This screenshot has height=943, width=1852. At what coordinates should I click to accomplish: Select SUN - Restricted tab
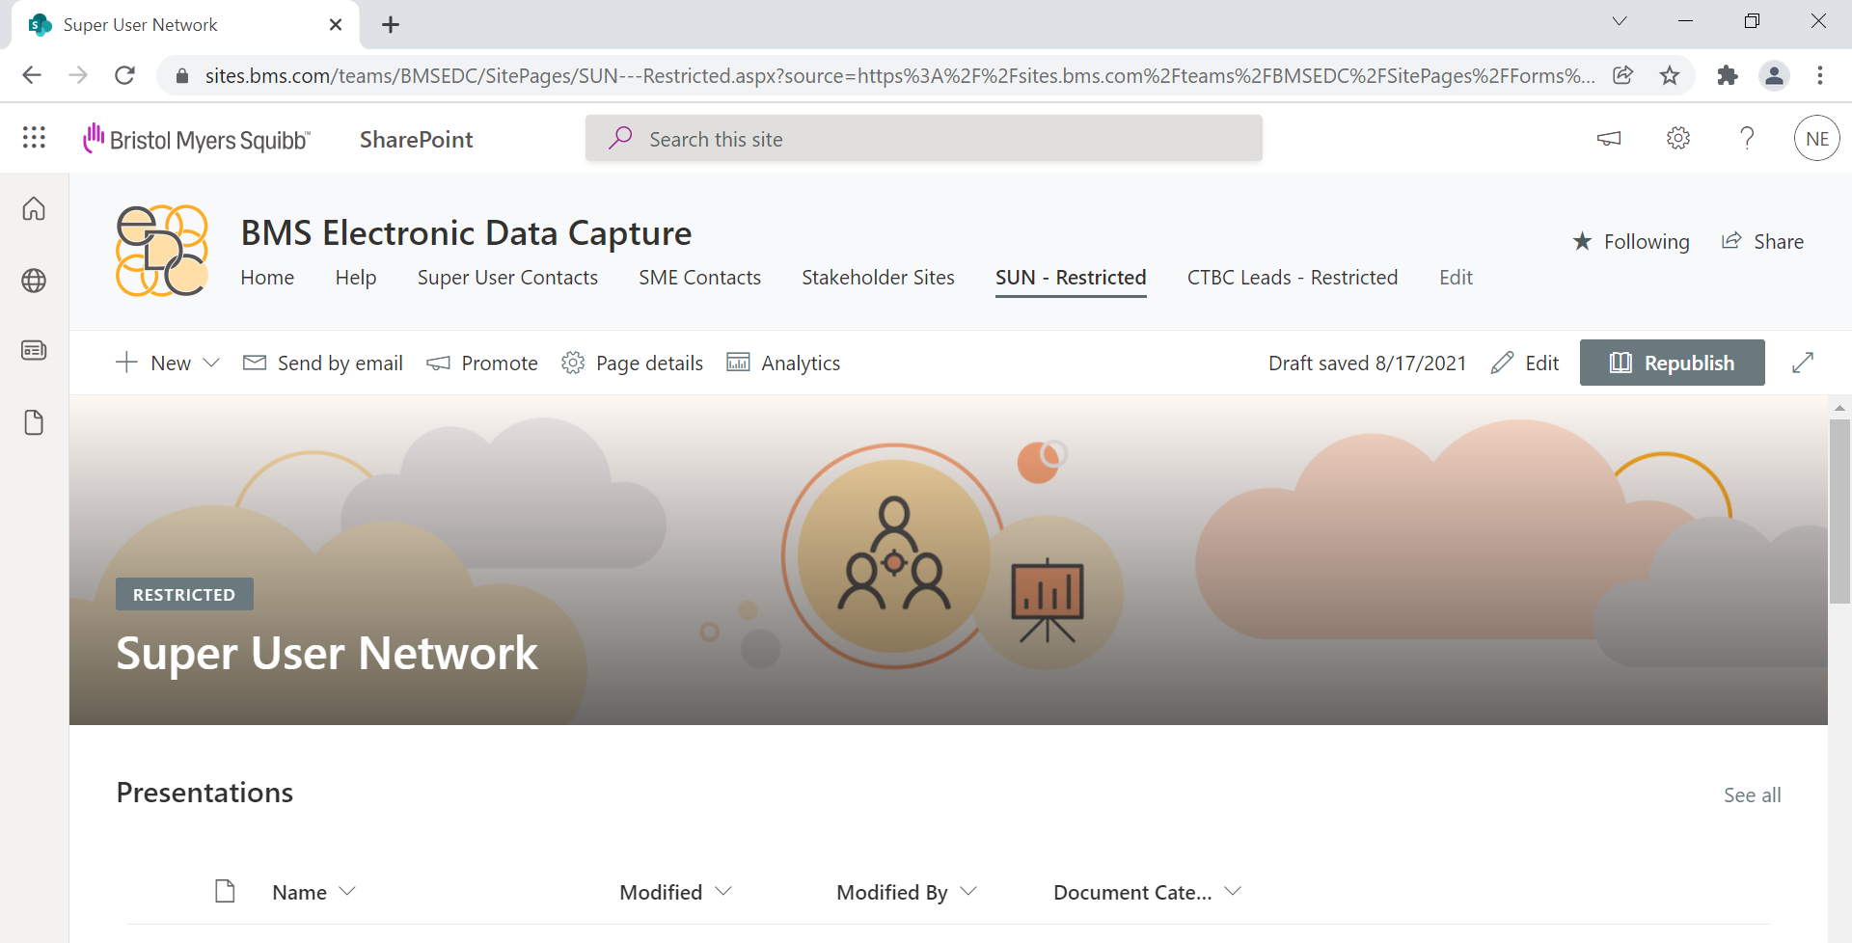click(1071, 278)
